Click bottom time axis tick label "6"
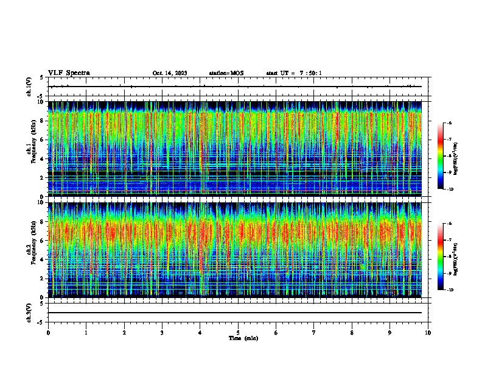Viewport: 482px width, 373px height. (276, 333)
